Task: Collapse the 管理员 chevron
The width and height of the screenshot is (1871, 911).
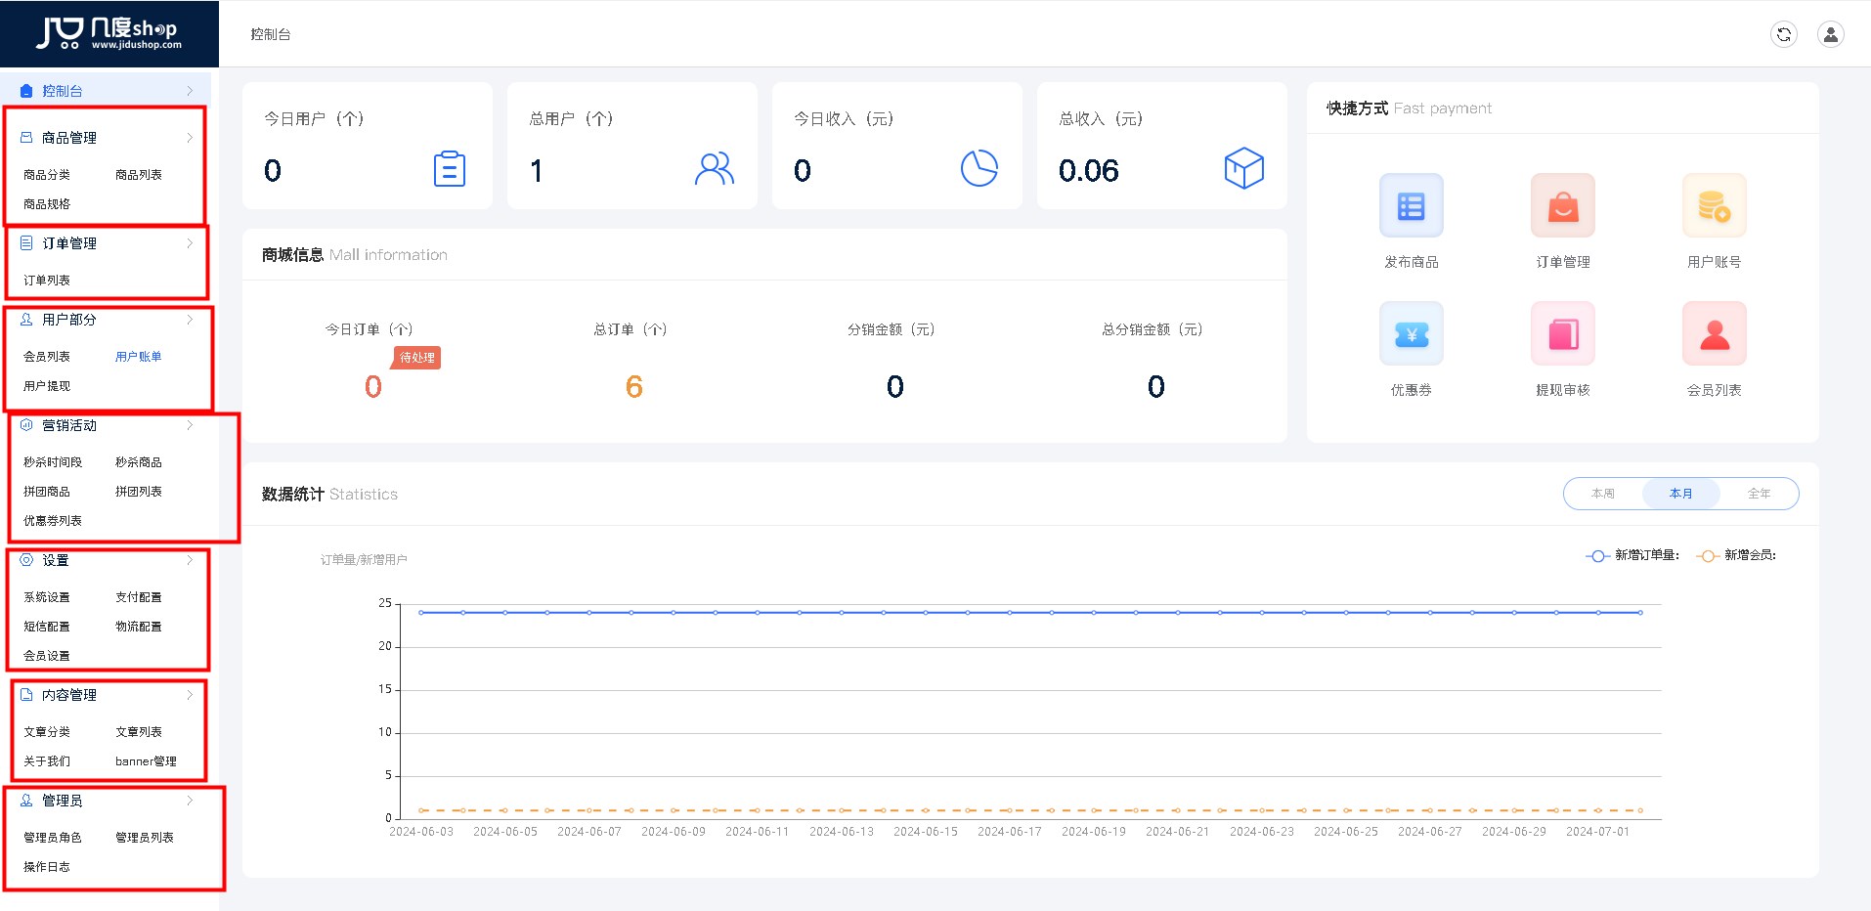Action: point(190,801)
